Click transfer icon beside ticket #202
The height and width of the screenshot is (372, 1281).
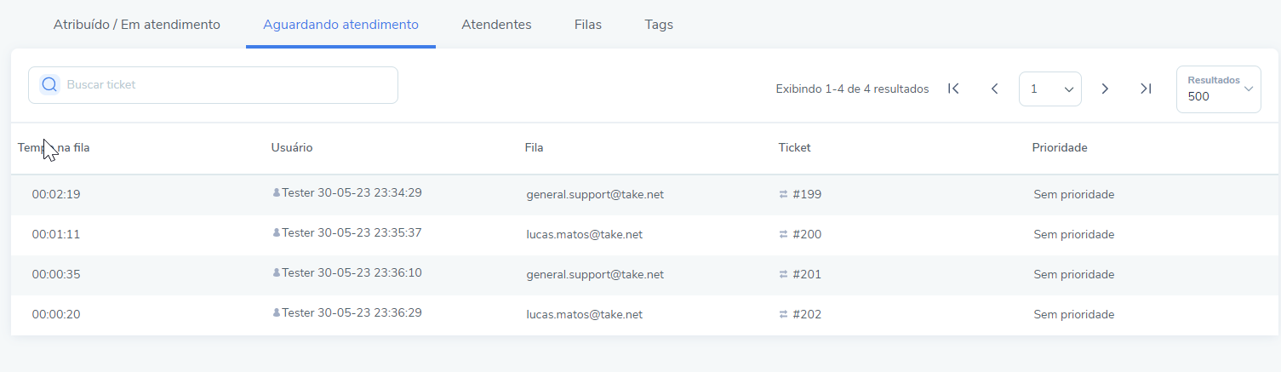tap(784, 314)
